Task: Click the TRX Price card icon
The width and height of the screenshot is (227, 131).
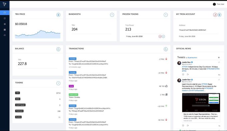Action: point(58,15)
